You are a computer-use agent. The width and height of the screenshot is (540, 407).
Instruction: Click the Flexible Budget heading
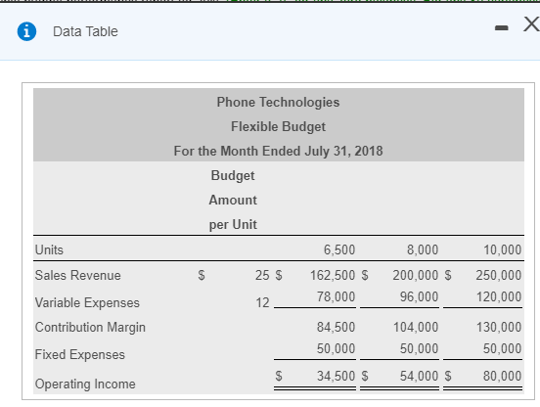(278, 127)
